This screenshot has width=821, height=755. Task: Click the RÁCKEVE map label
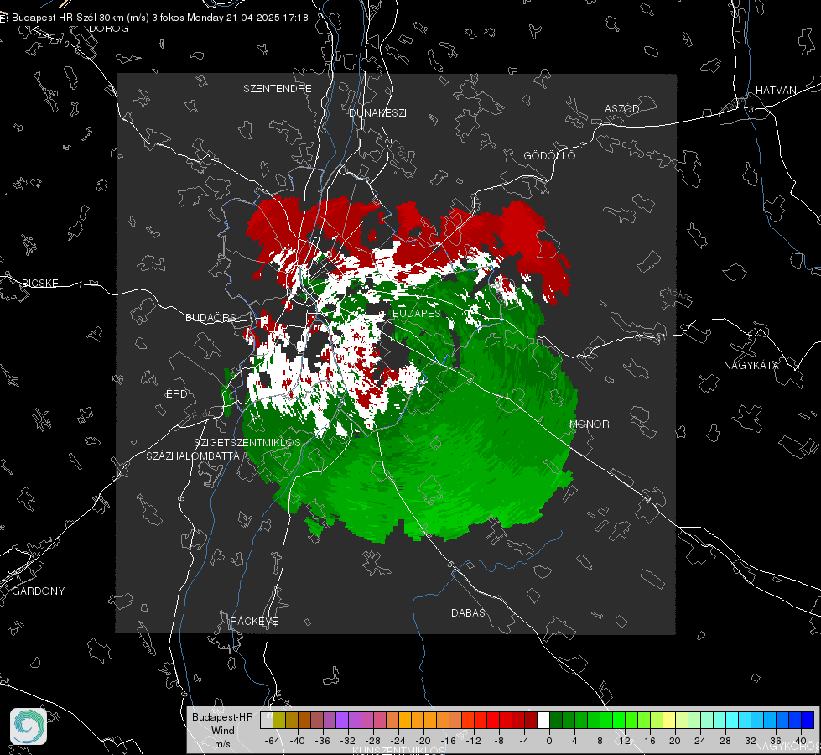coord(254,622)
